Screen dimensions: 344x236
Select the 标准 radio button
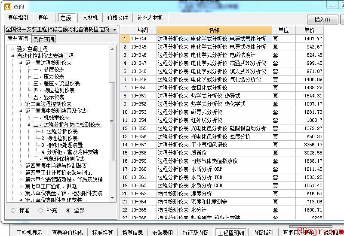click(13, 210)
